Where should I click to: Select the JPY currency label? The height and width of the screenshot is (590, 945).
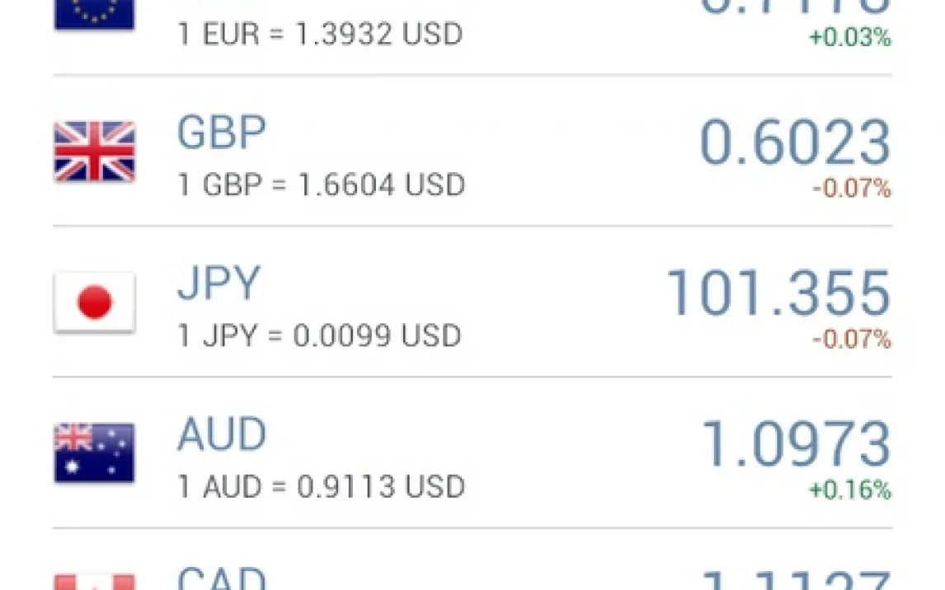(x=219, y=283)
